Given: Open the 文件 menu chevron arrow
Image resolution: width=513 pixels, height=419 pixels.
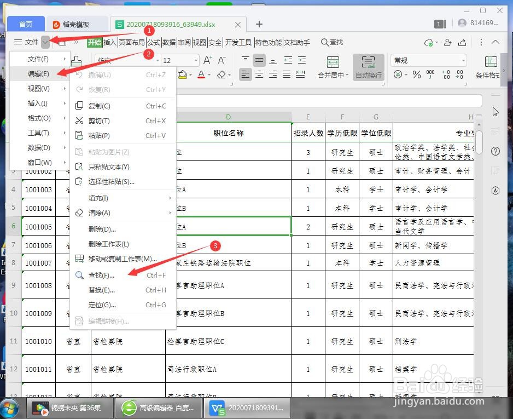Looking at the screenshot, I should point(45,42).
